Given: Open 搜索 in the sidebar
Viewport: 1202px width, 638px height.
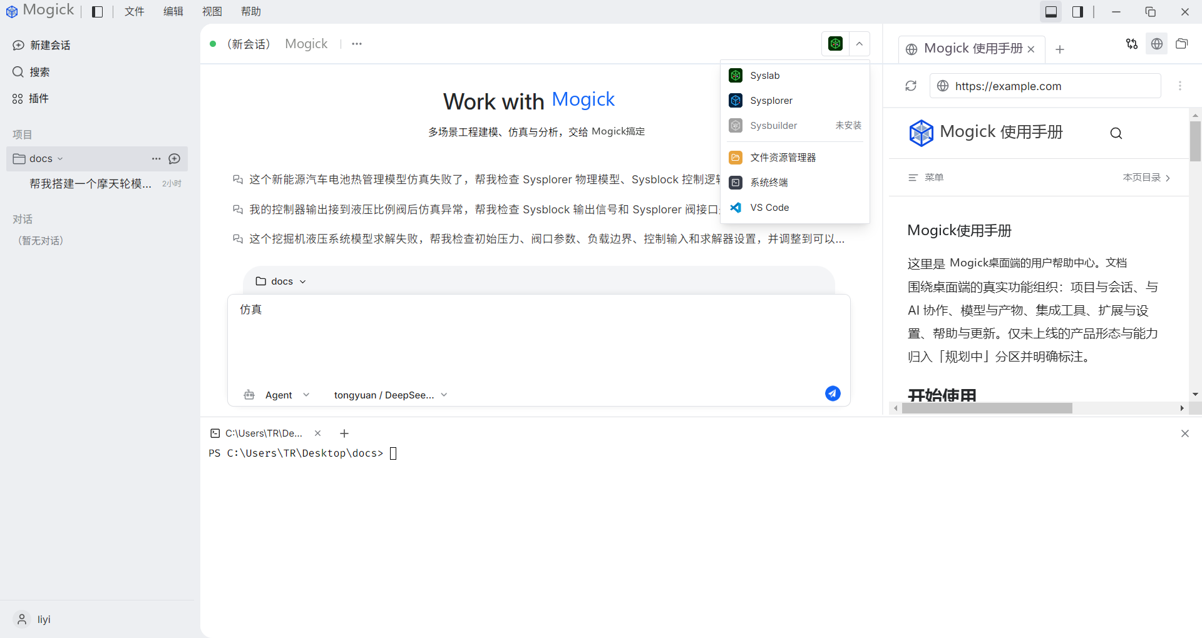Looking at the screenshot, I should (31, 72).
